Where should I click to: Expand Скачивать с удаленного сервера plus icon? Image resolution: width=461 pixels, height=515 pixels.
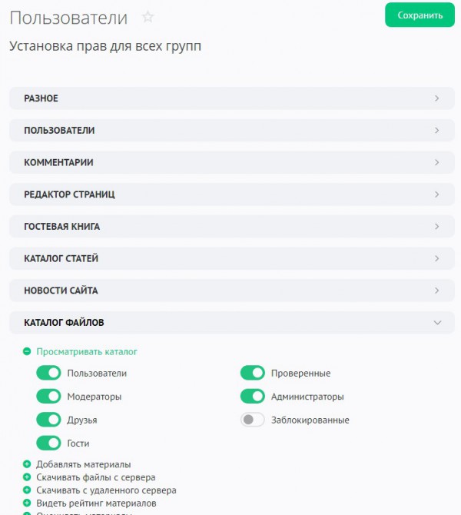(27, 490)
